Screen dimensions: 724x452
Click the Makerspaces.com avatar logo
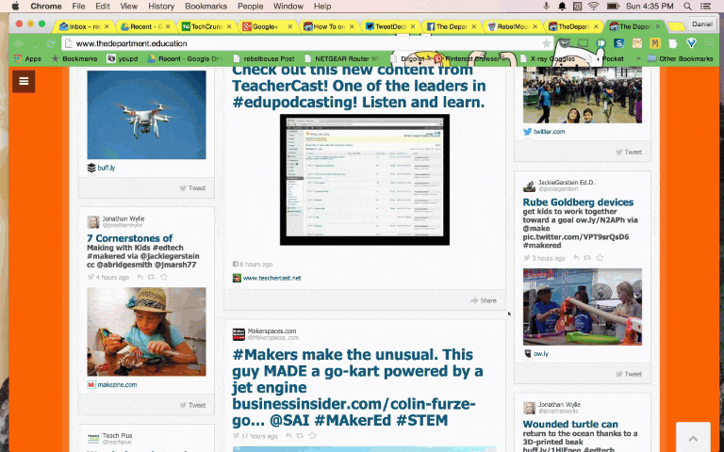click(239, 334)
